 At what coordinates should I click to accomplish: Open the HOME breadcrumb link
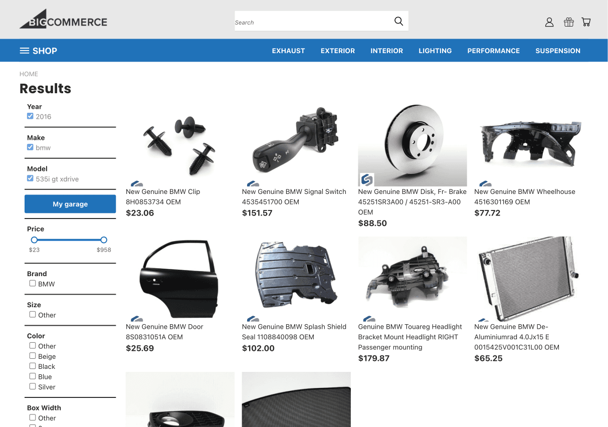coord(29,74)
